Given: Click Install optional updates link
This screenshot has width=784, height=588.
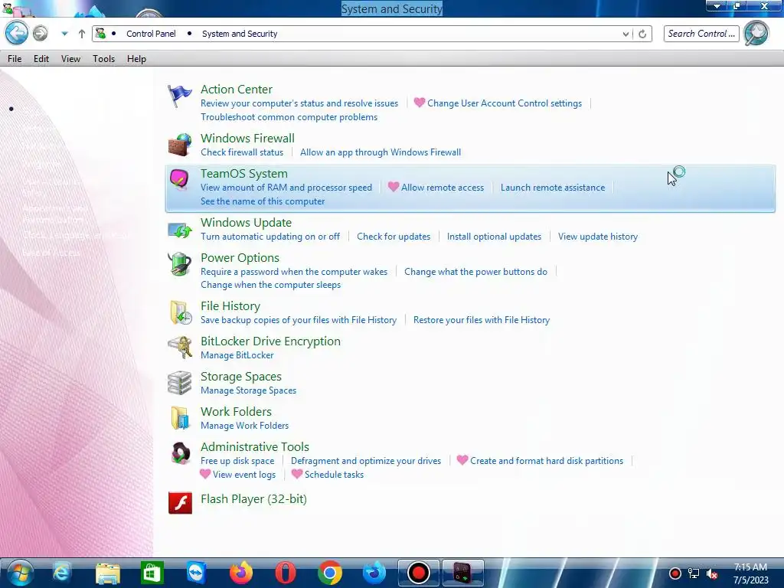Looking at the screenshot, I should pos(494,237).
